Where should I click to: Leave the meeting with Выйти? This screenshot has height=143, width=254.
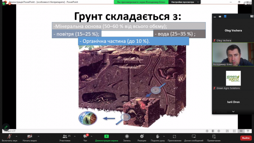246,138
